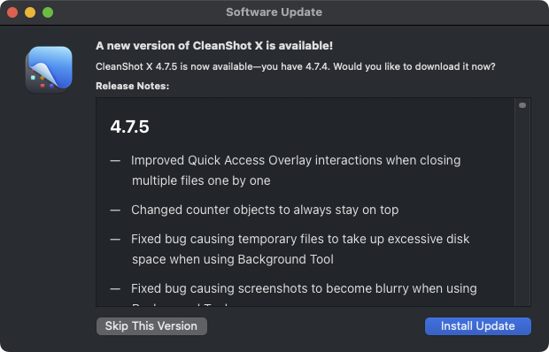The image size is (549, 352).
Task: Click the 4.7.5 release notes heading
Action: click(130, 126)
